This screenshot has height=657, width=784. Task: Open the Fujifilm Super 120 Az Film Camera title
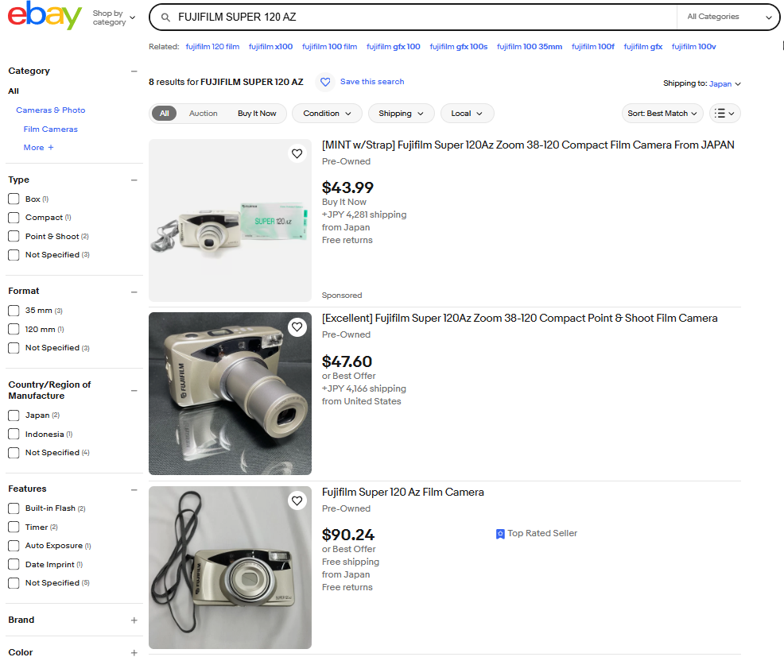[403, 492]
